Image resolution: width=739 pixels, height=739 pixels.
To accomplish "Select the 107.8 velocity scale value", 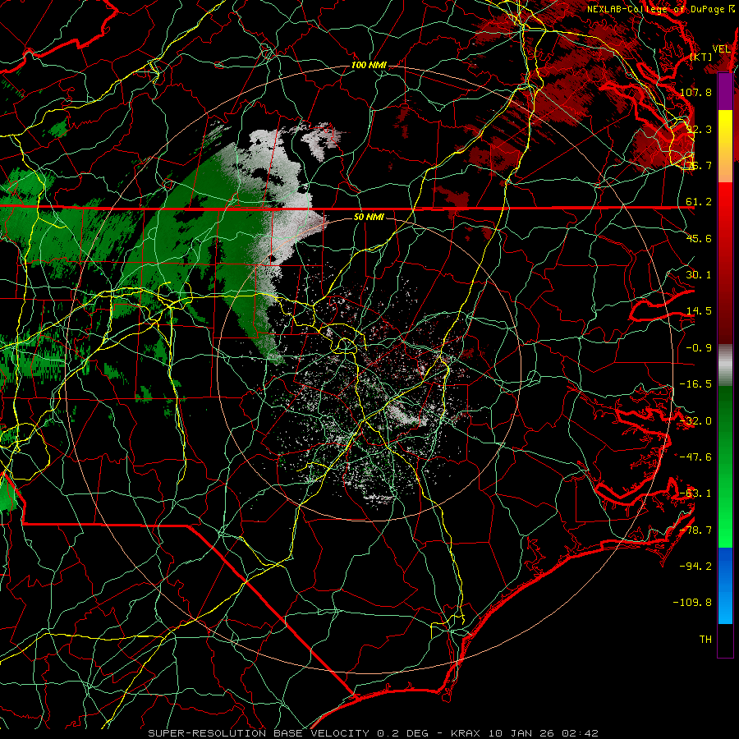I will (695, 92).
